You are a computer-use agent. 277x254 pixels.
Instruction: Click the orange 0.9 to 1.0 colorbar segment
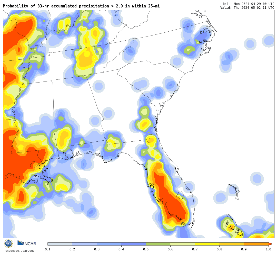[256, 244]
